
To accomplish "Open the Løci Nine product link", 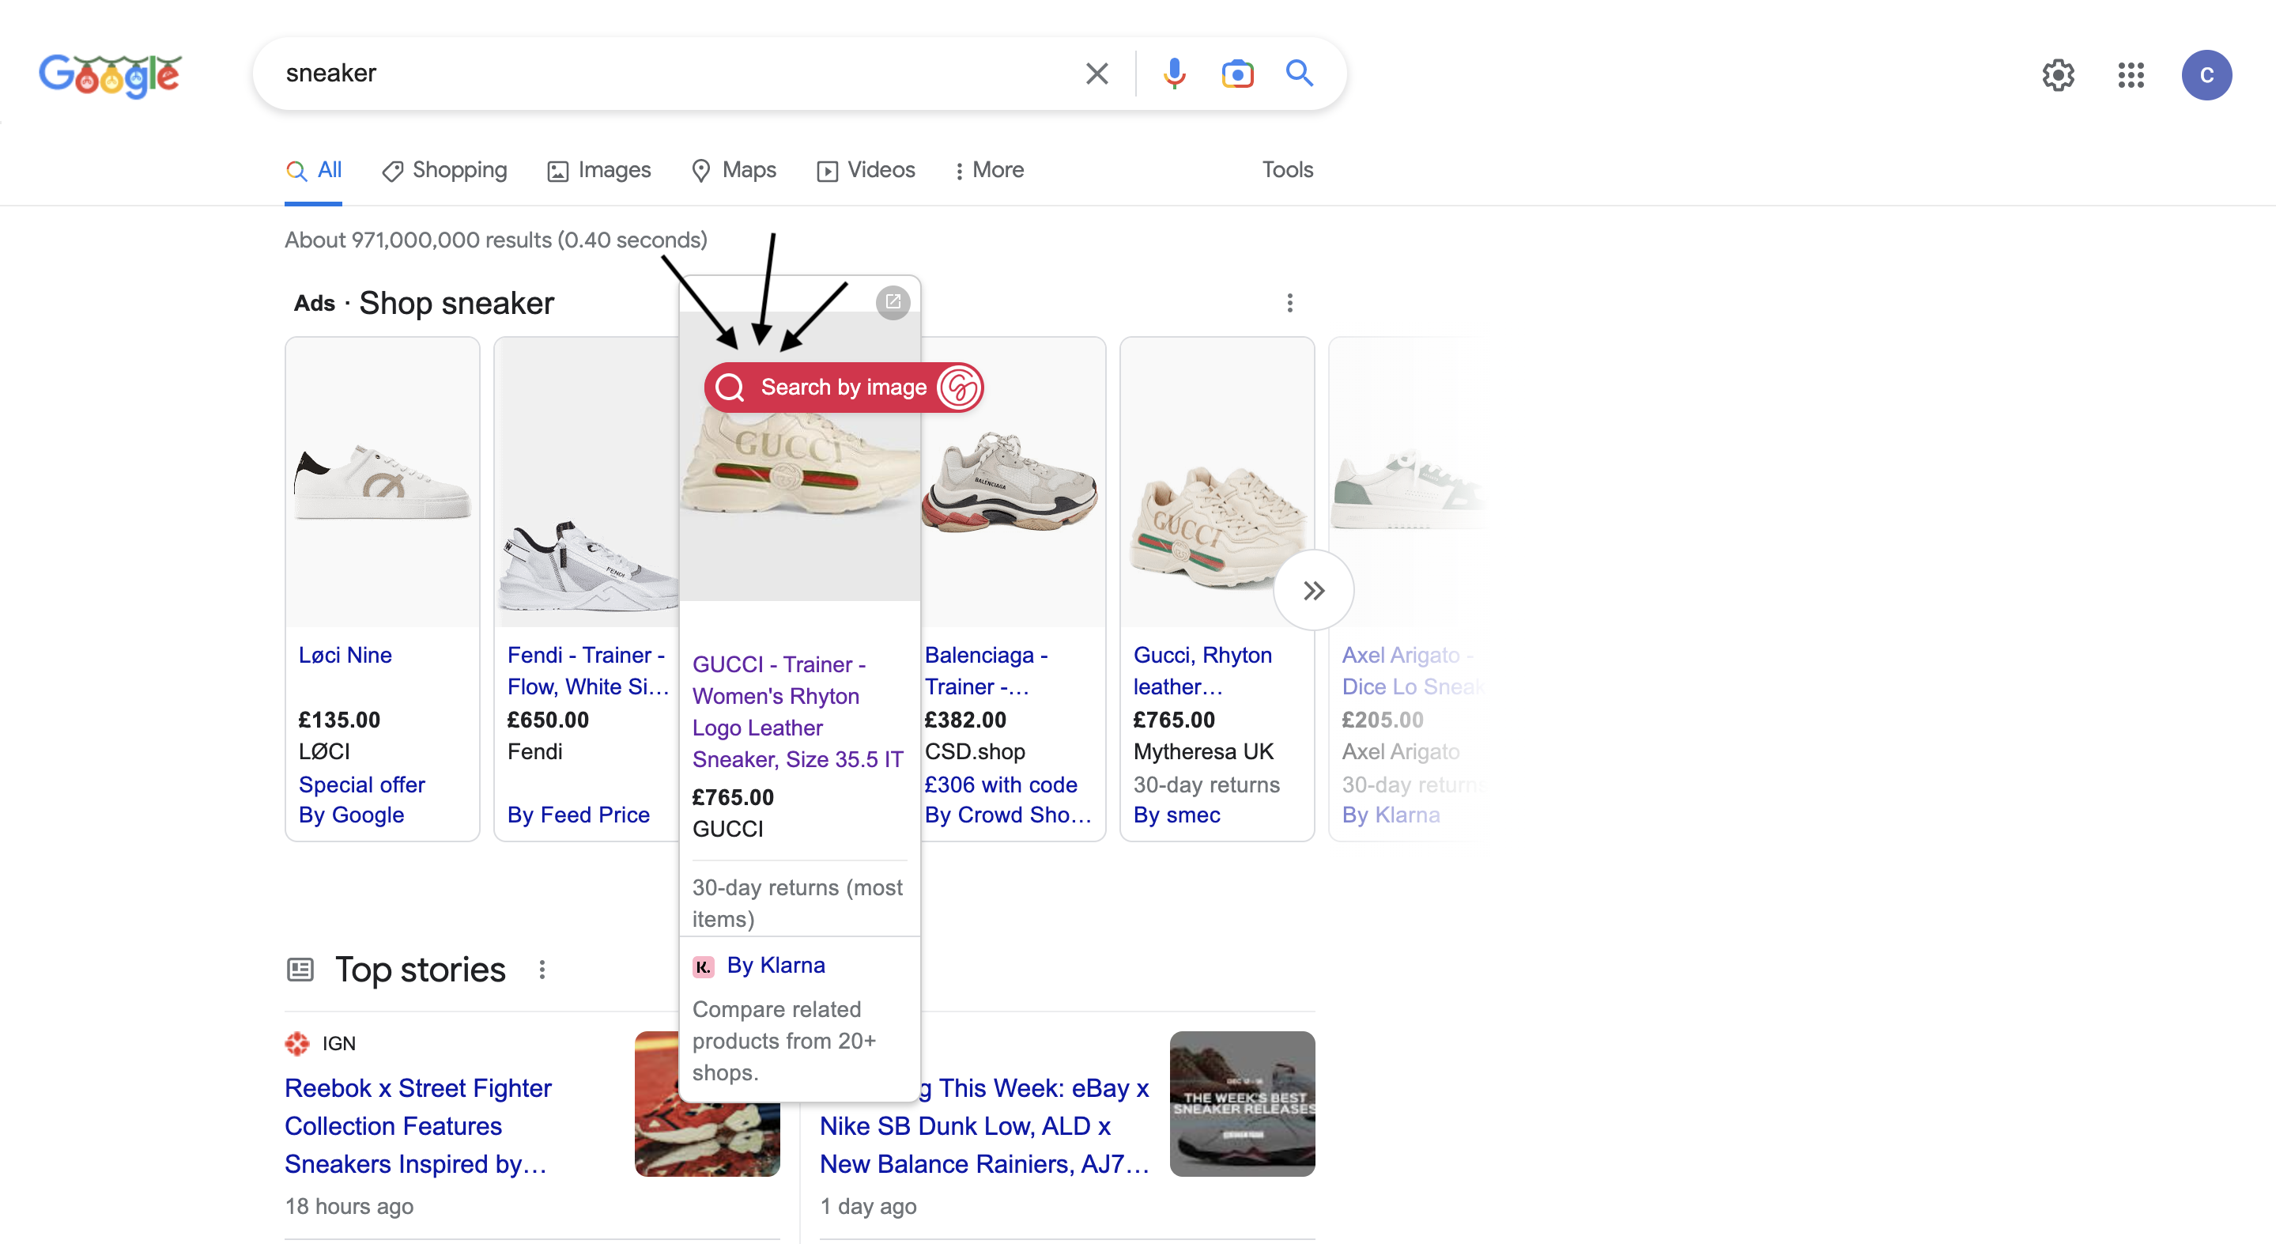I will click(x=345, y=655).
